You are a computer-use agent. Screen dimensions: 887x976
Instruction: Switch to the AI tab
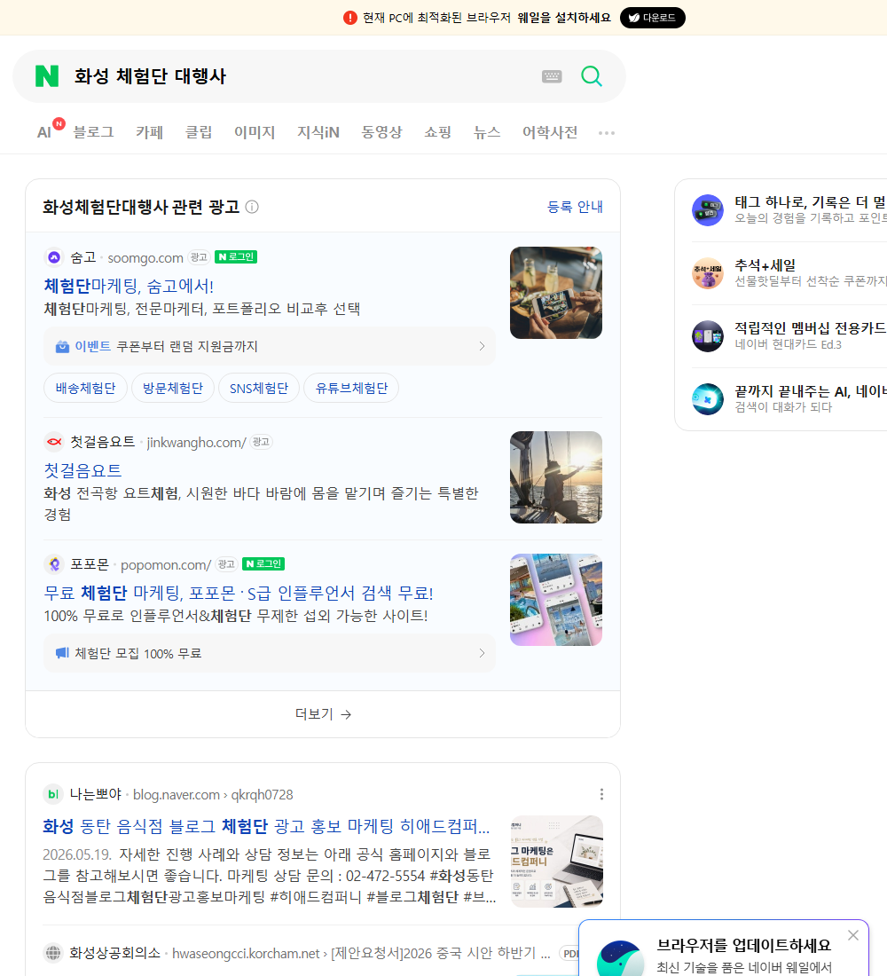(x=44, y=132)
